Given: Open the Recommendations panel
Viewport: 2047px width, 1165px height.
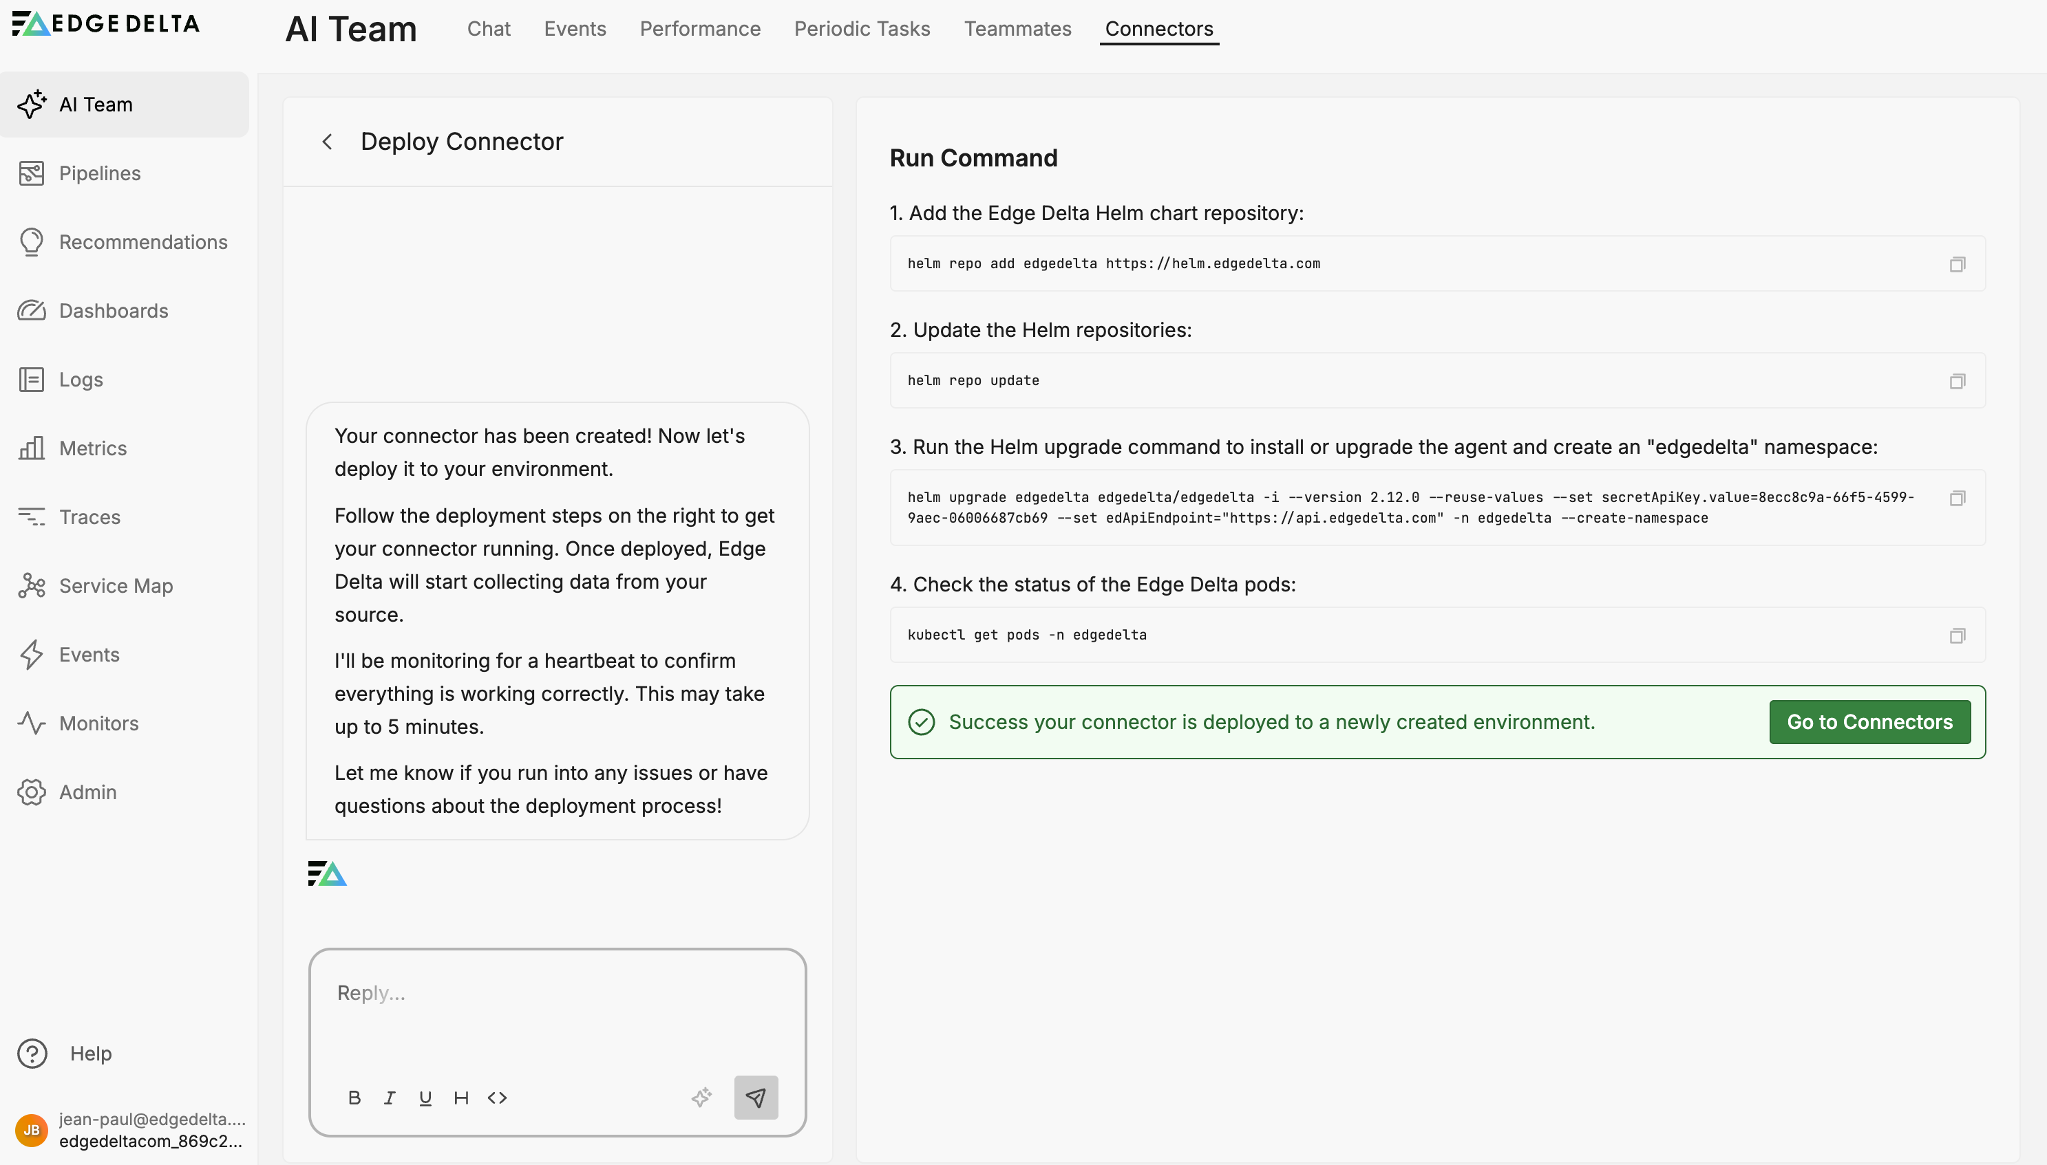Looking at the screenshot, I should (143, 241).
